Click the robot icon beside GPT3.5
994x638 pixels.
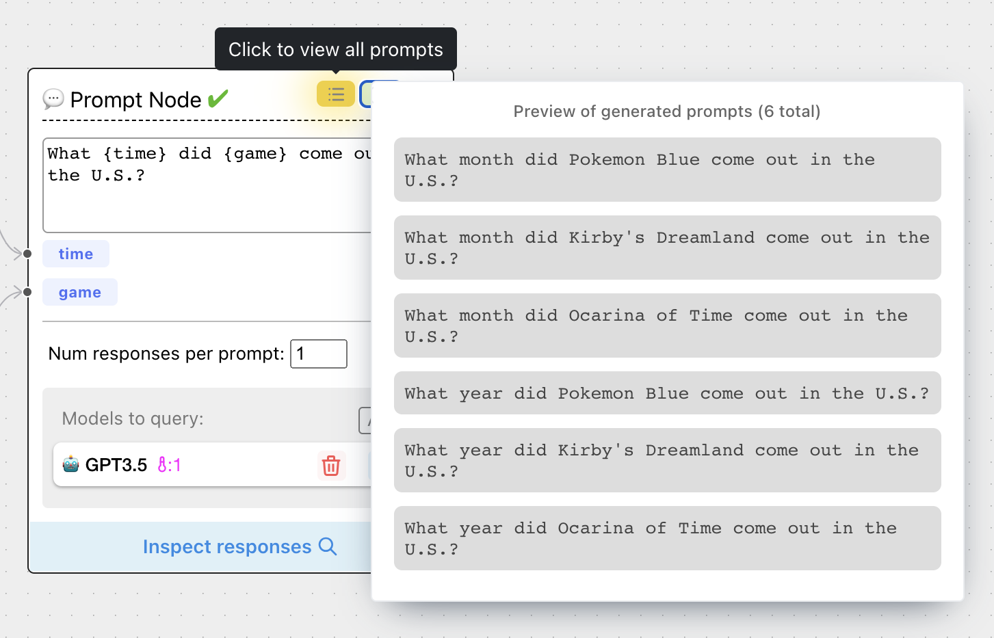tap(70, 464)
